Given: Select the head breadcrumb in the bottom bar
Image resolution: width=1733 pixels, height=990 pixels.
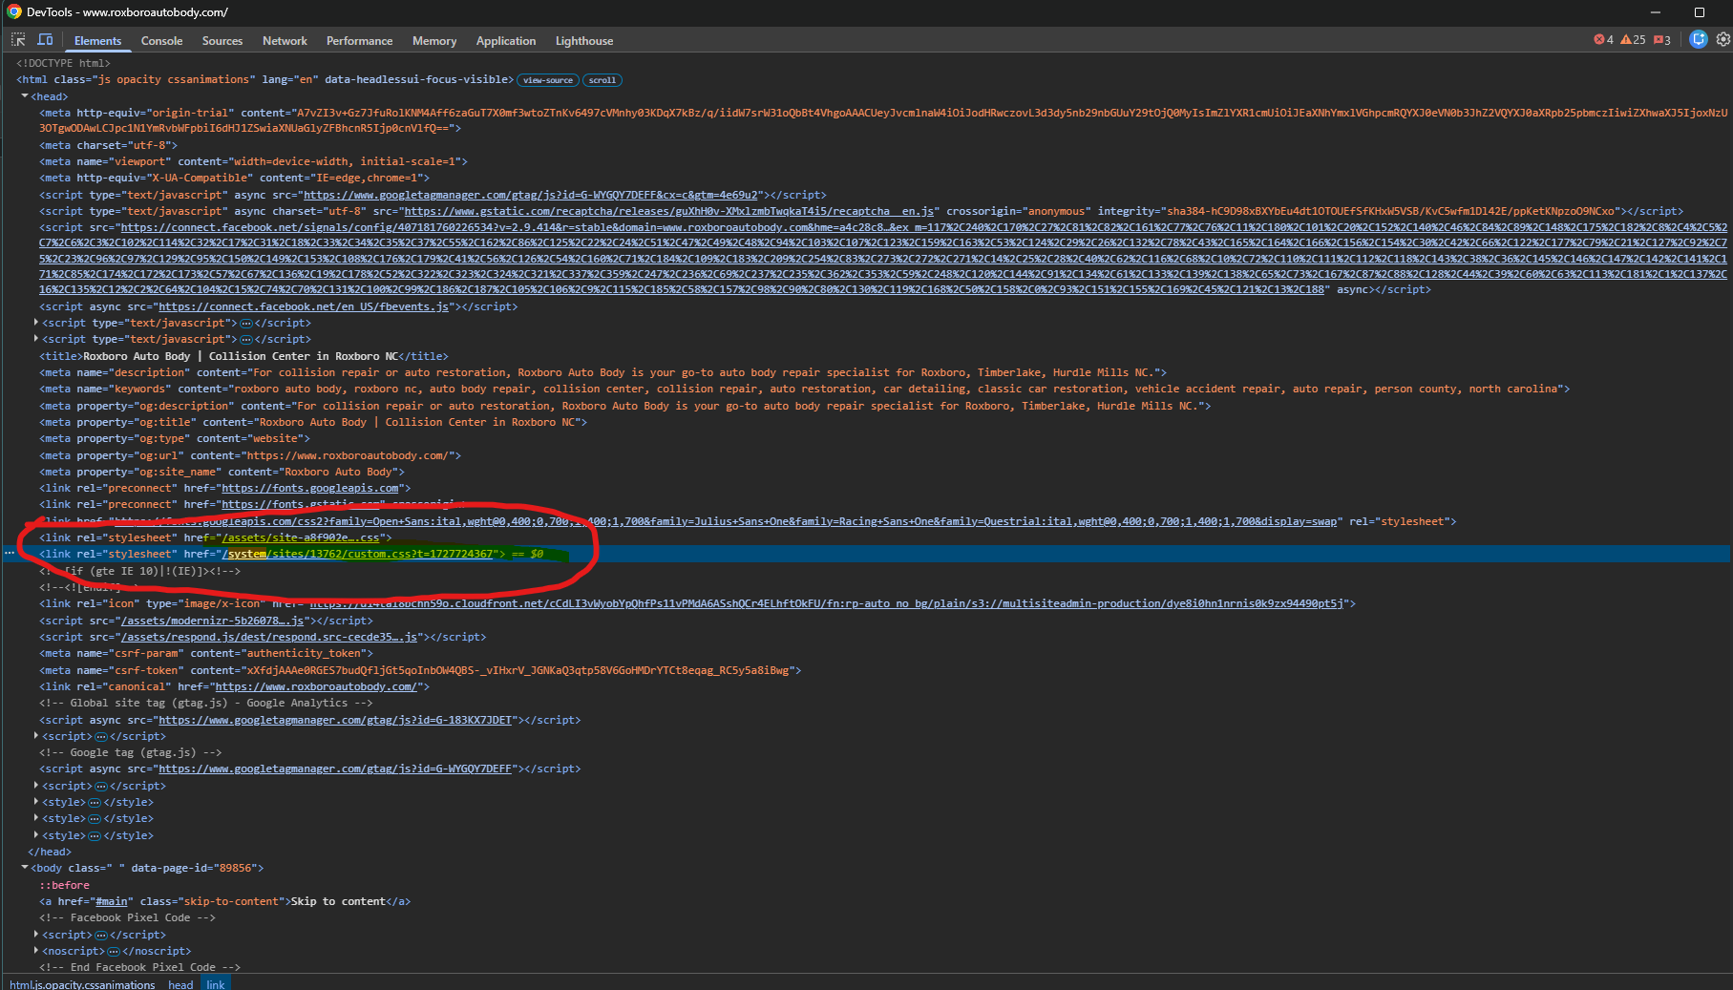Looking at the screenshot, I should click(180, 984).
